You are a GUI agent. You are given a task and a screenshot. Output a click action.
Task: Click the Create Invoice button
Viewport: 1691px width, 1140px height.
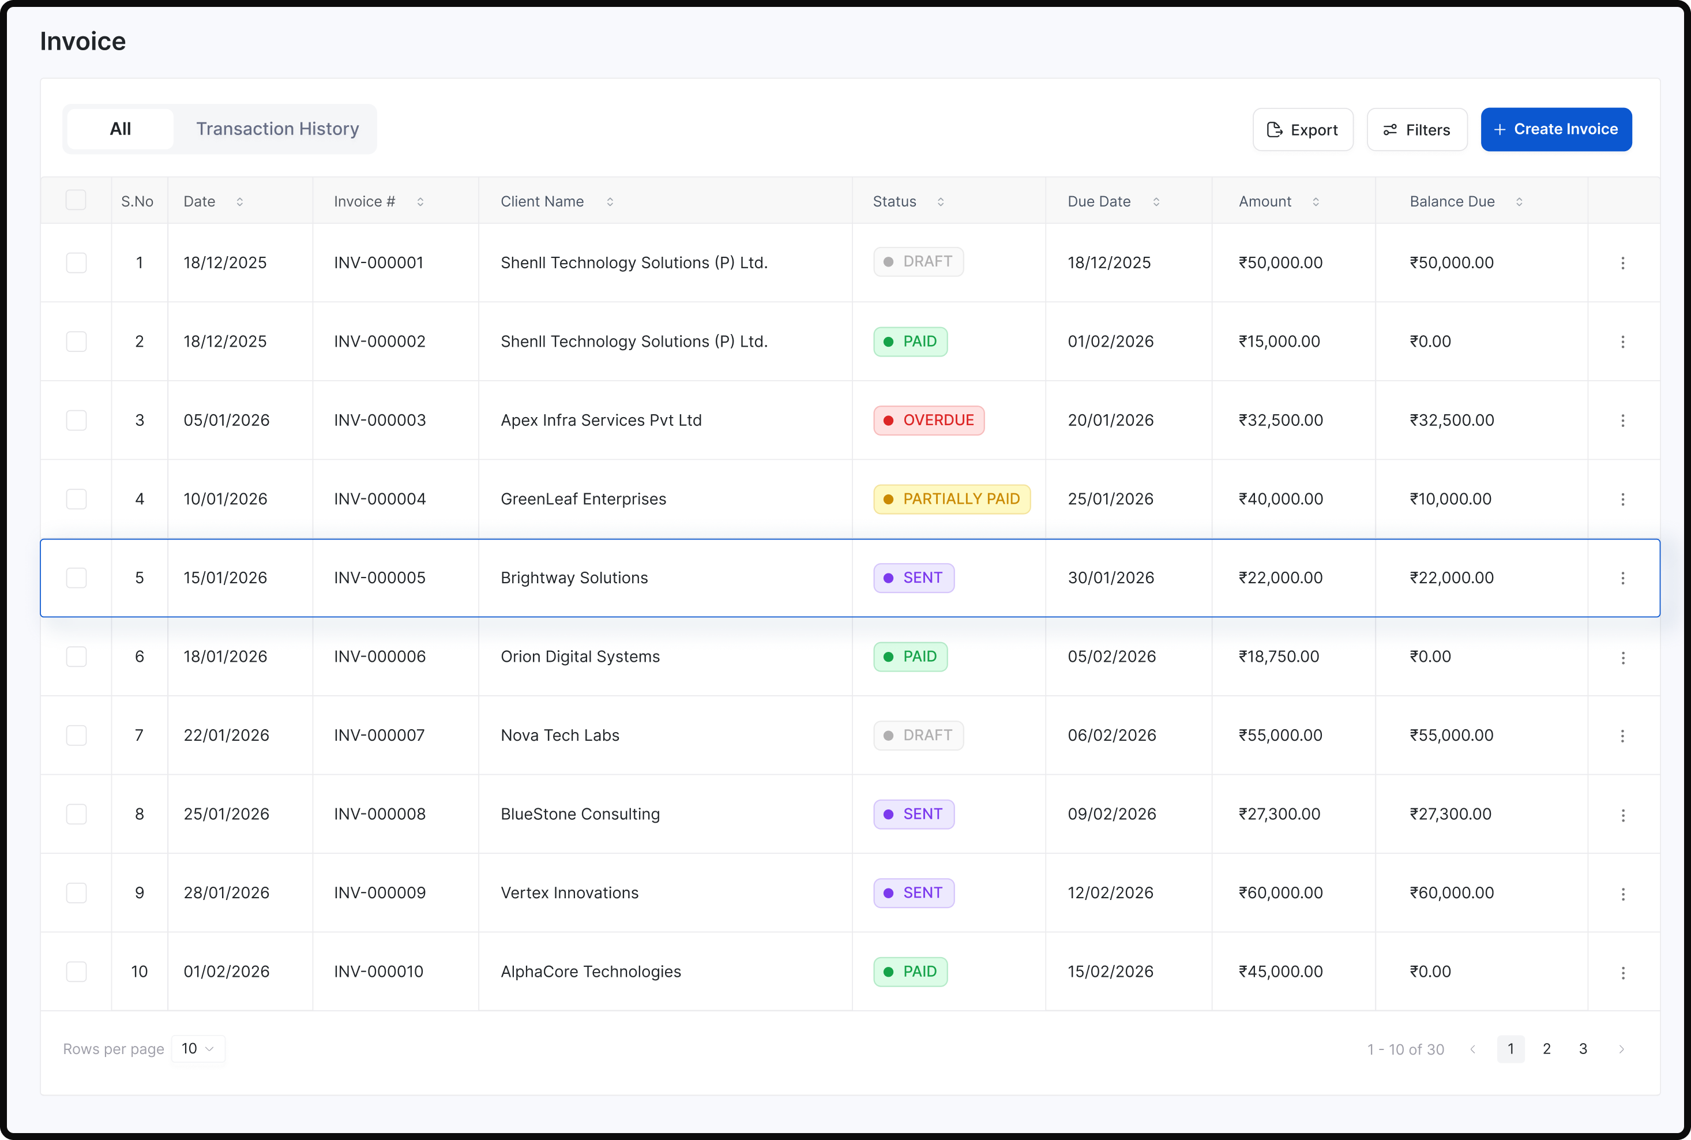click(x=1556, y=129)
